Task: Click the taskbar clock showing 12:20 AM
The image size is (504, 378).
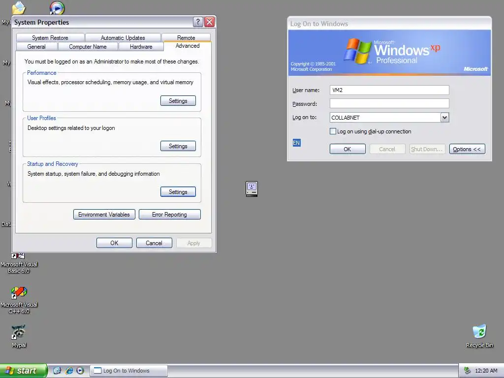Action: pyautogui.click(x=486, y=371)
